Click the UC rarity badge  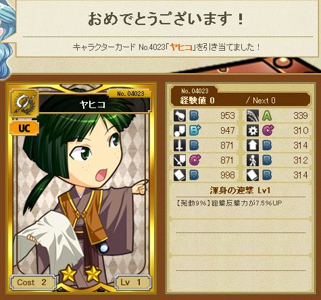(24, 128)
